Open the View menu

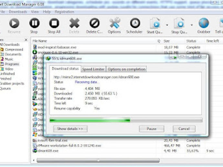click(35, 12)
